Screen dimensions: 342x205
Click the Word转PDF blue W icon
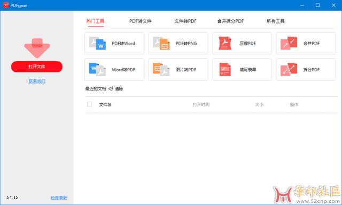coord(97,70)
